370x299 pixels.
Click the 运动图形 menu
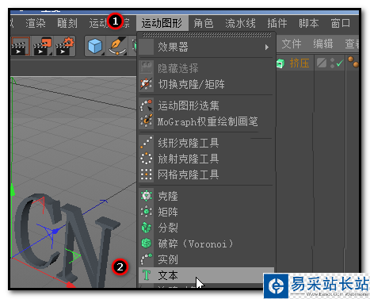point(162,23)
